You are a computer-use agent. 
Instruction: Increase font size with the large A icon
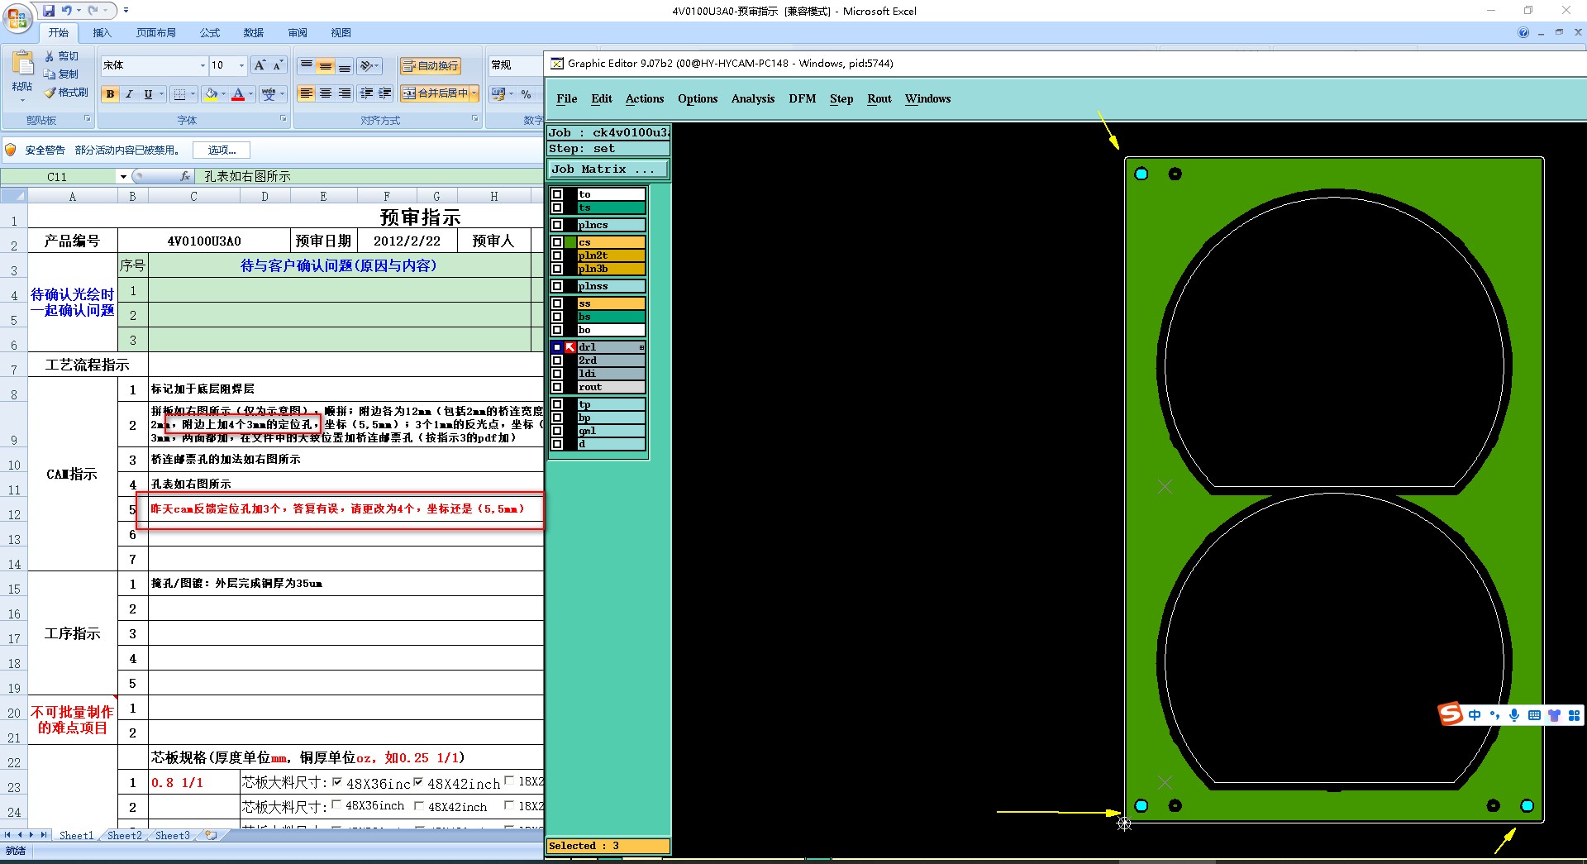pos(260,65)
